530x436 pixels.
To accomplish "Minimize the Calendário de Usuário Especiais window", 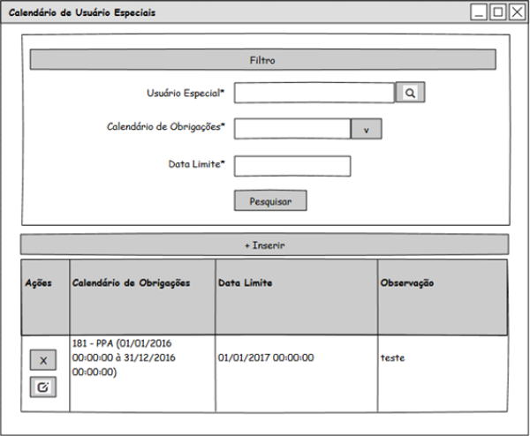I will pos(479,11).
